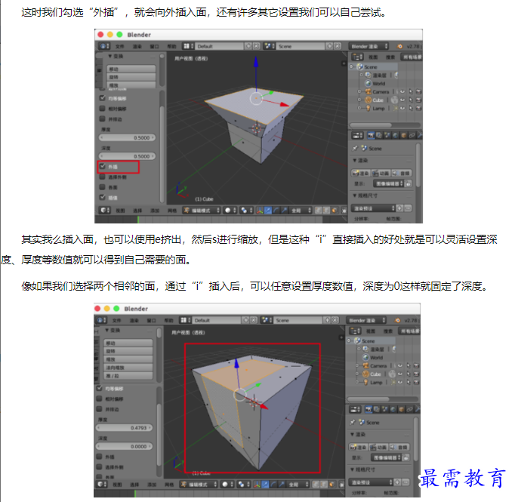Collapse the 变换 panel in upper screenshot
The height and width of the screenshot is (502, 512).
coord(110,56)
